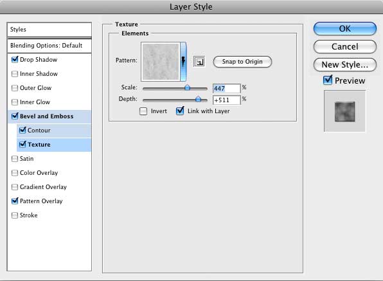Click the Scale percentage input field
Image resolution: width=383 pixels, height=281 pixels.
[227, 88]
